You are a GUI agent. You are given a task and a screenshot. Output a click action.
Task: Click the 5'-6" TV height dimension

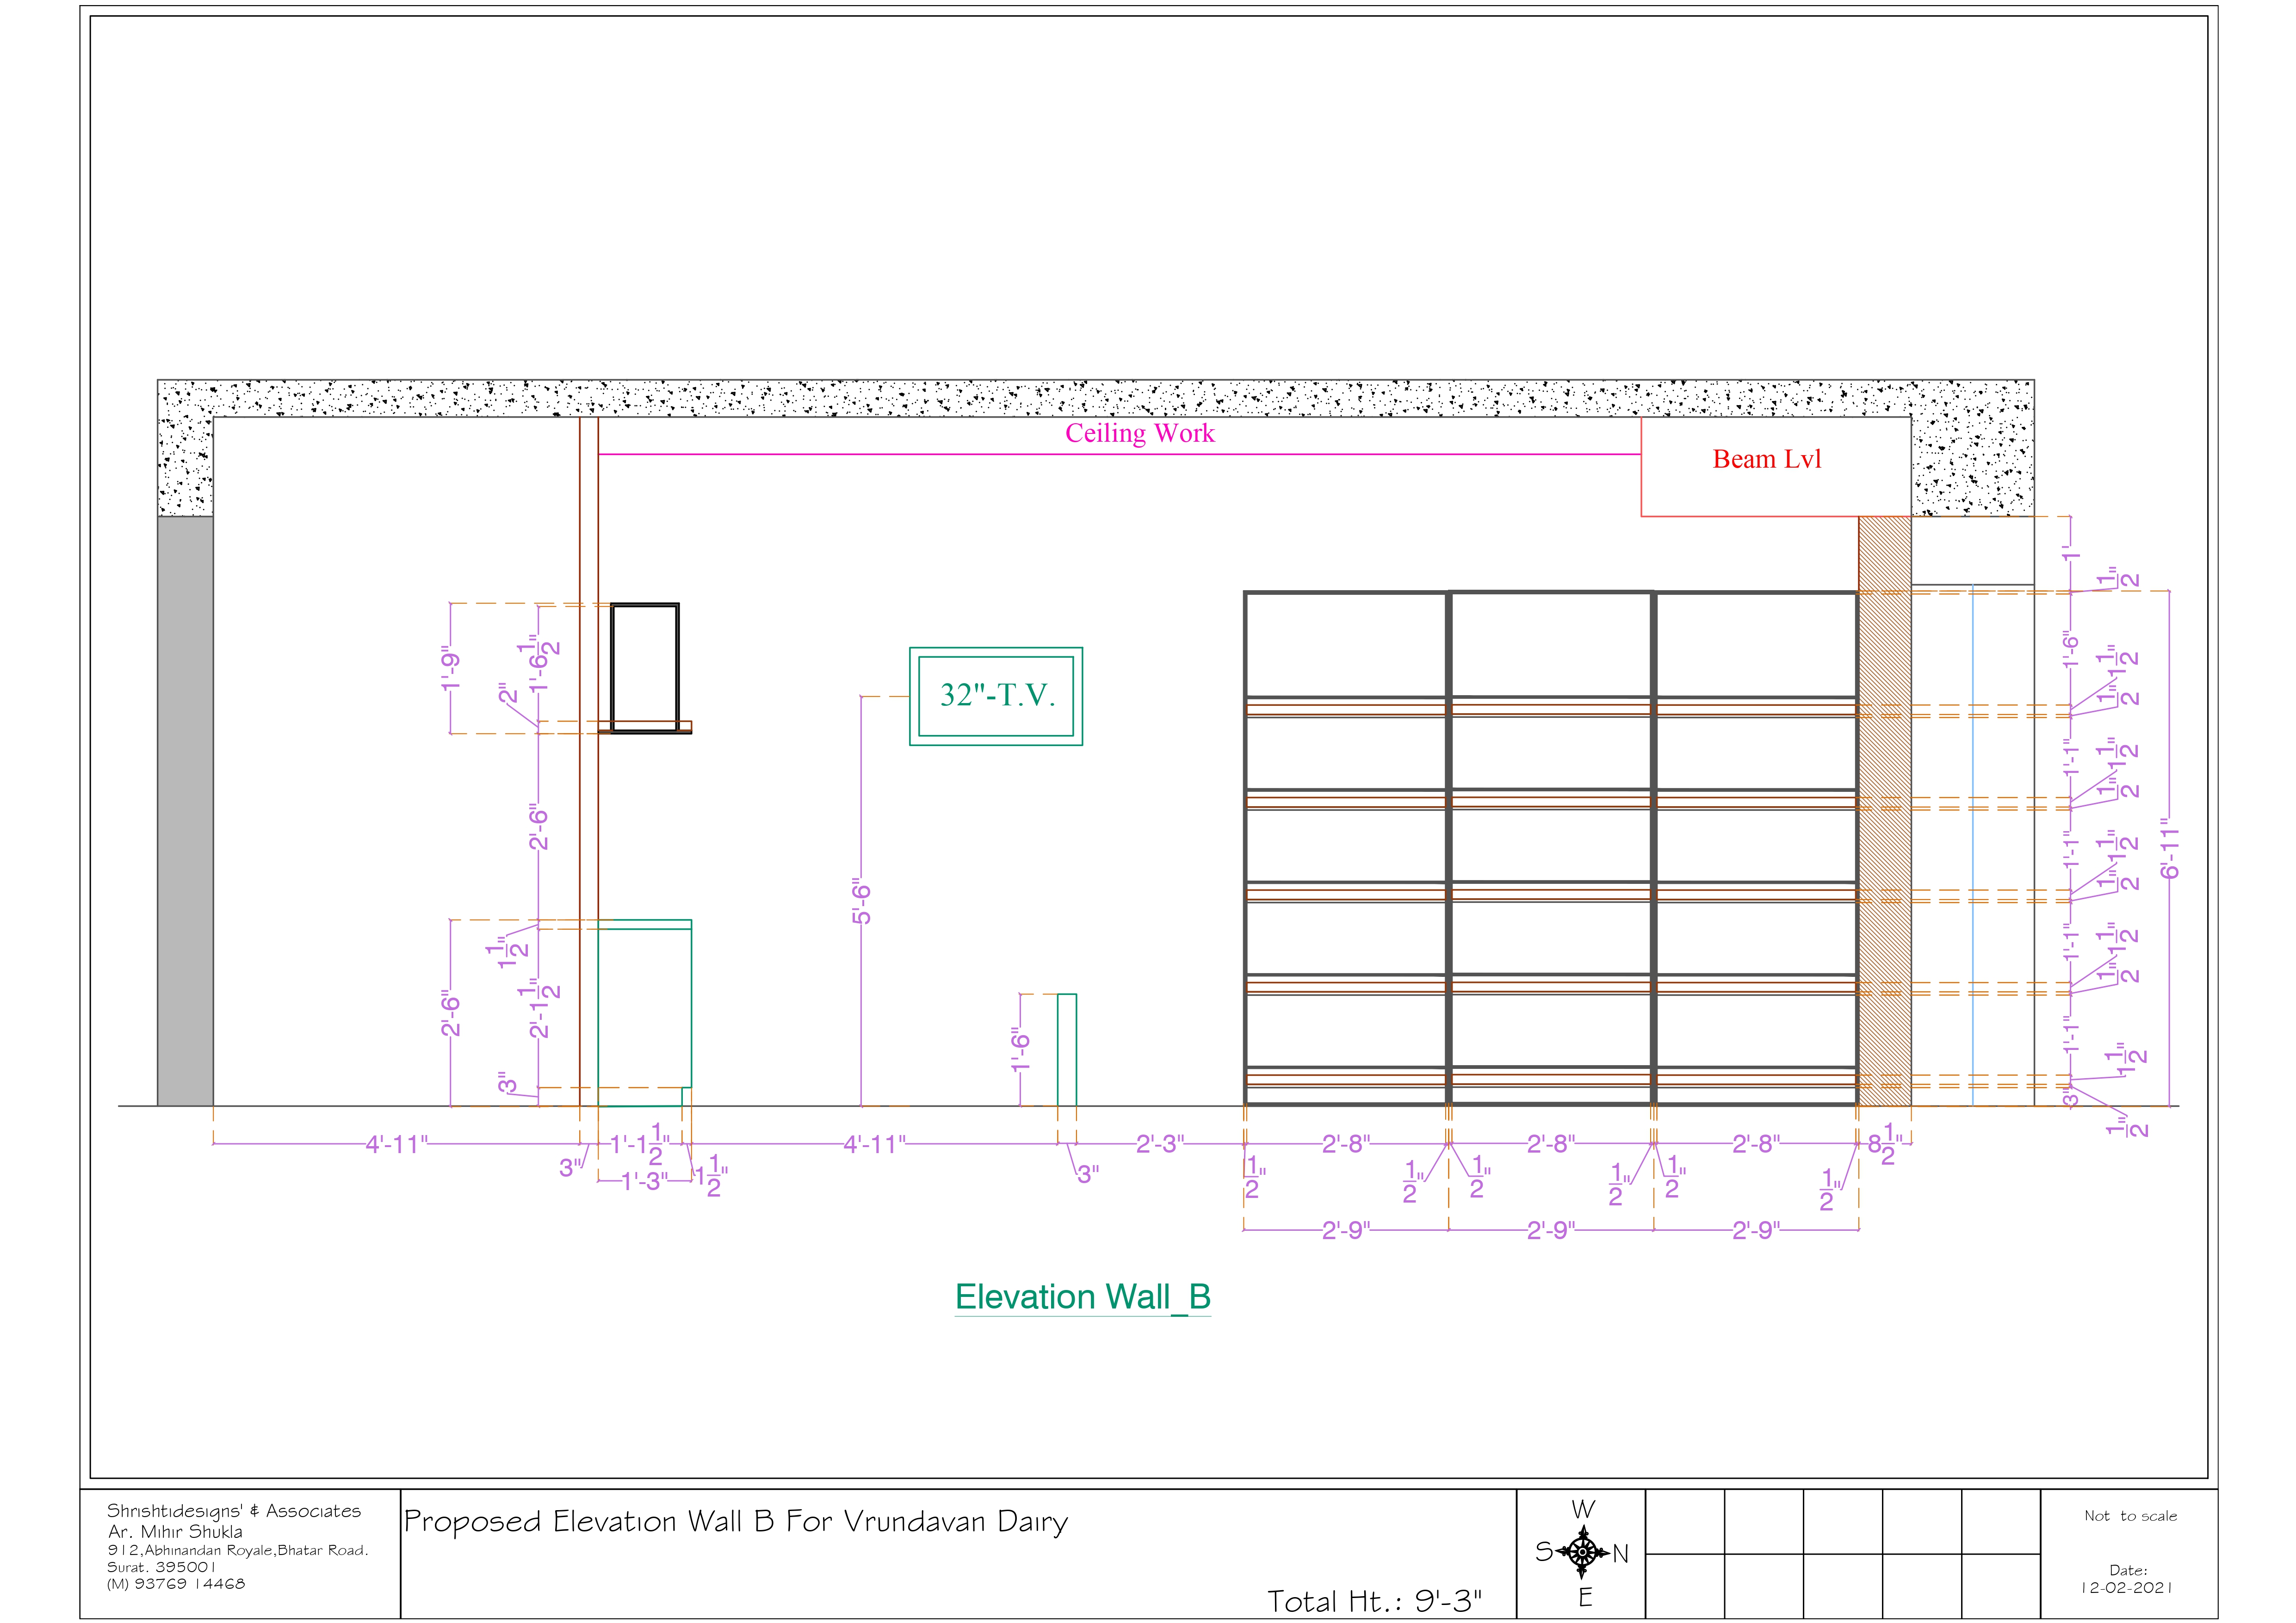tap(862, 902)
